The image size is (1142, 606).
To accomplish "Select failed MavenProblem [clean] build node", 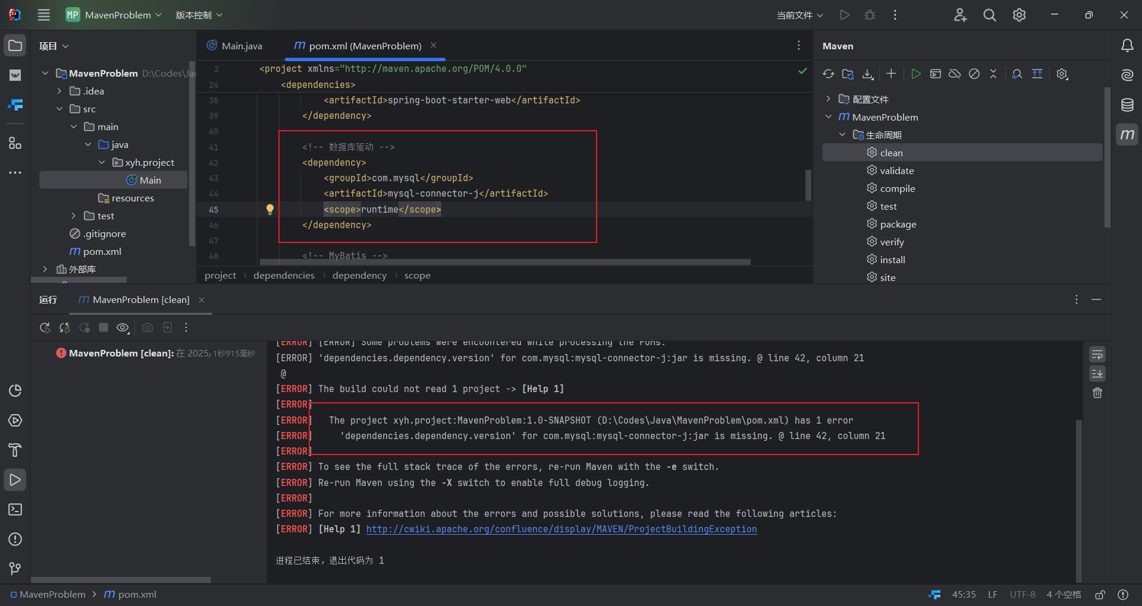I will [156, 353].
